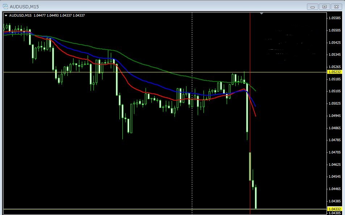The height and width of the screenshot is (215, 345).
Task: Click the chart shift triangle marker on top edge
Action: 261,14
